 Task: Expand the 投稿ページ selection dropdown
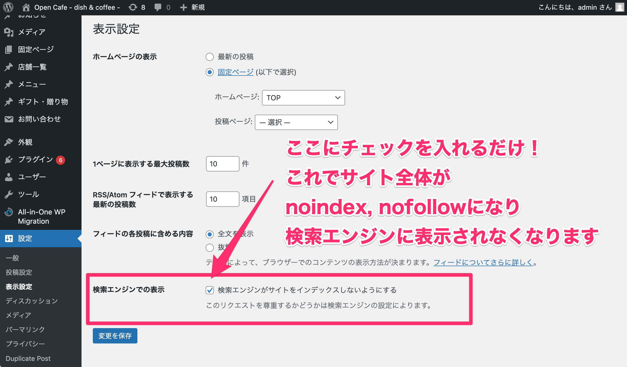[296, 122]
